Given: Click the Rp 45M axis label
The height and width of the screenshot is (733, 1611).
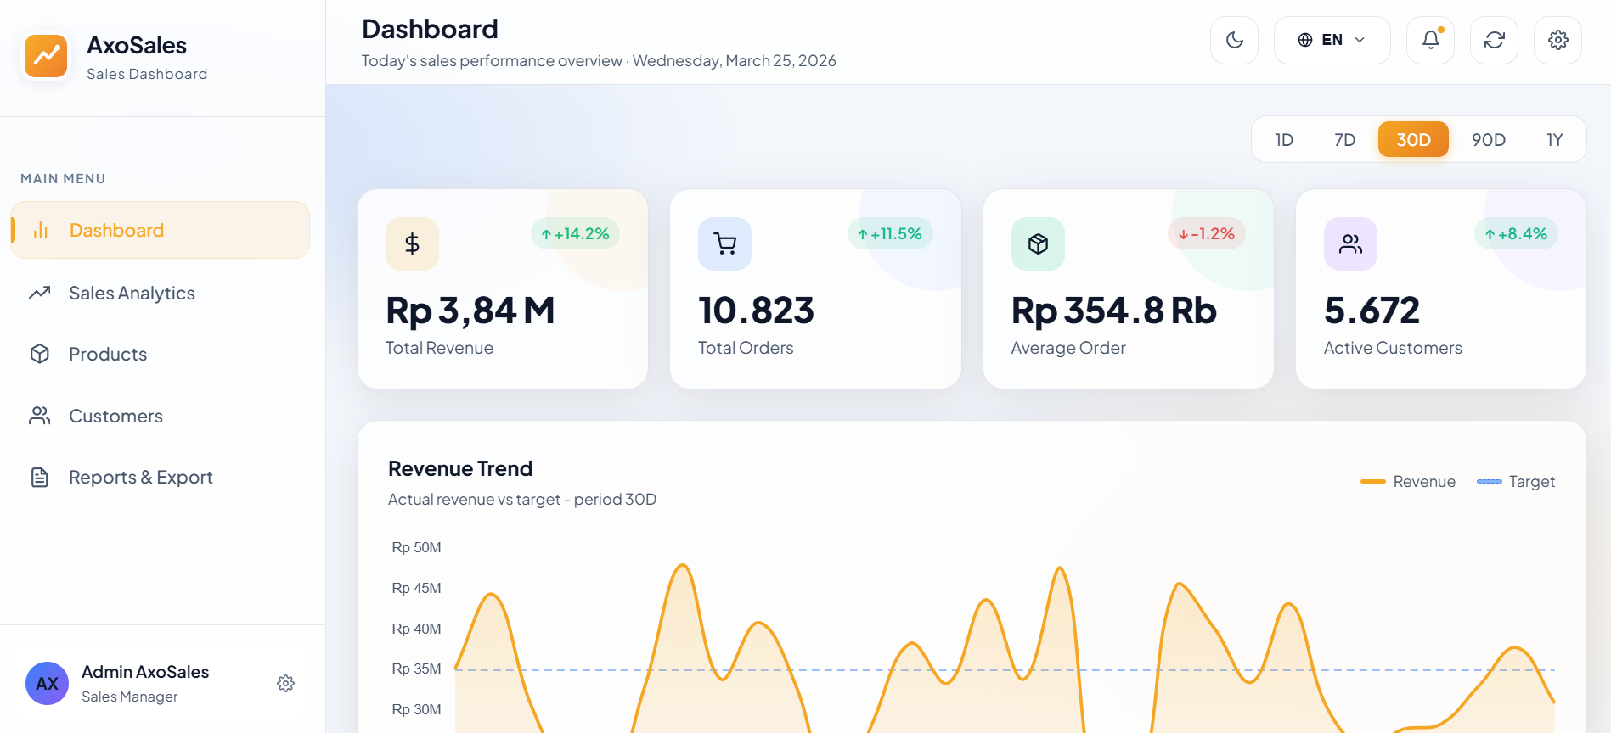Looking at the screenshot, I should coord(416,588).
